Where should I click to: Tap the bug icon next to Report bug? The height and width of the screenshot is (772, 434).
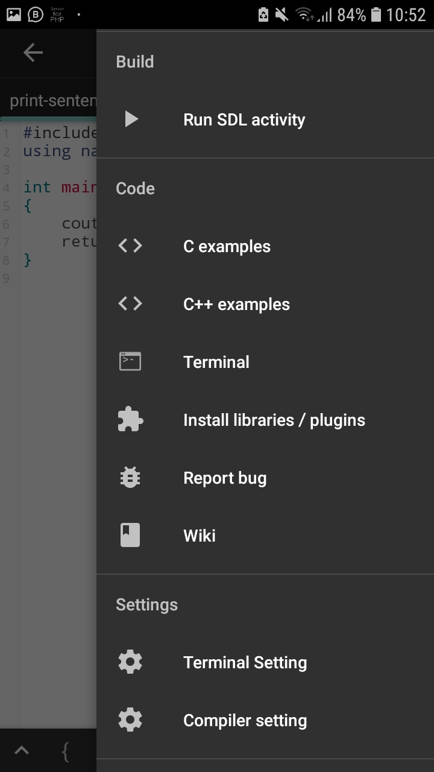[130, 477]
